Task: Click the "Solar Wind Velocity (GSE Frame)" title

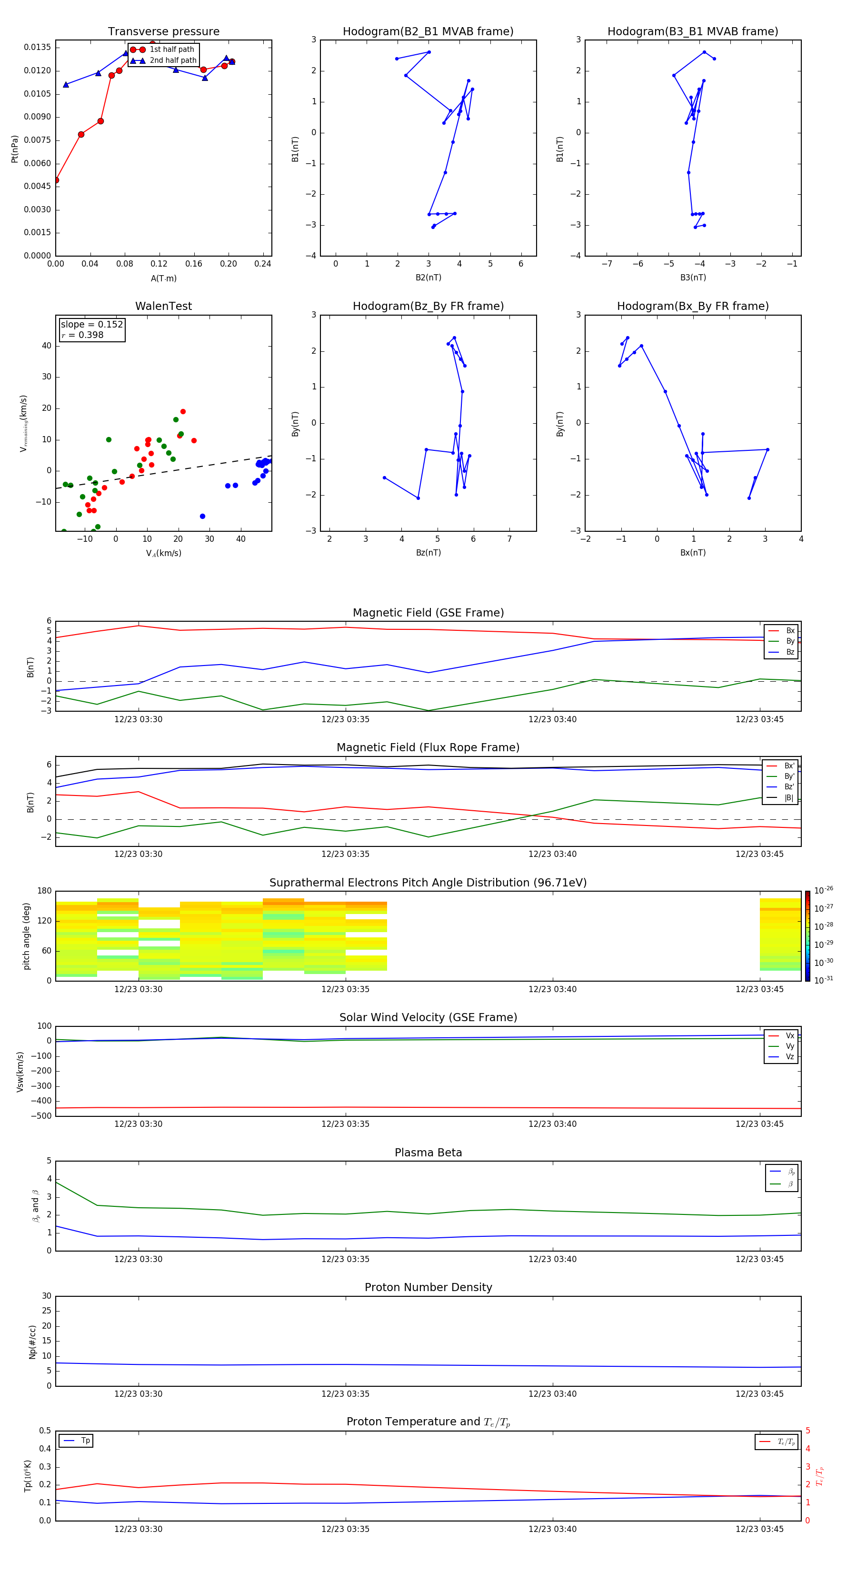Action: pyautogui.click(x=428, y=1017)
